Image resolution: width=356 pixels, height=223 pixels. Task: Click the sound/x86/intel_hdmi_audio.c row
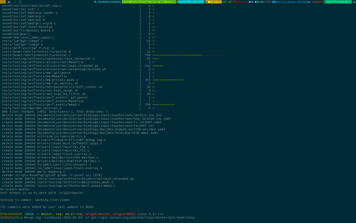(x=78, y=38)
